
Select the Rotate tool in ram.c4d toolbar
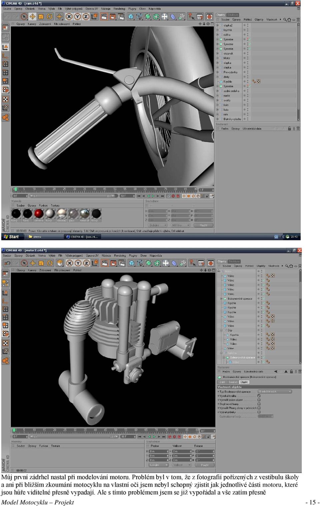click(50, 16)
